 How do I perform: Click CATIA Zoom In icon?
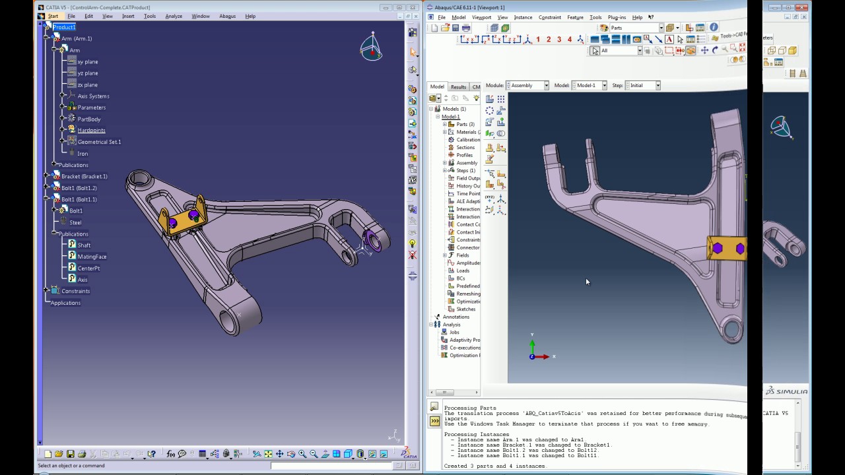[302, 454]
